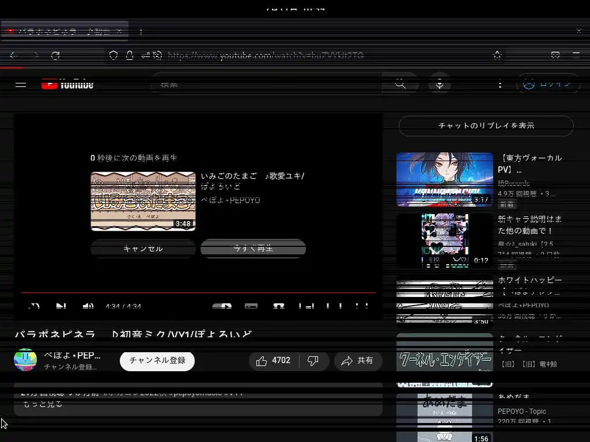Image resolution: width=590 pixels, height=442 pixels.
Task: Open ホワイトハッピー sidebar thumbnail
Action: pos(445,302)
